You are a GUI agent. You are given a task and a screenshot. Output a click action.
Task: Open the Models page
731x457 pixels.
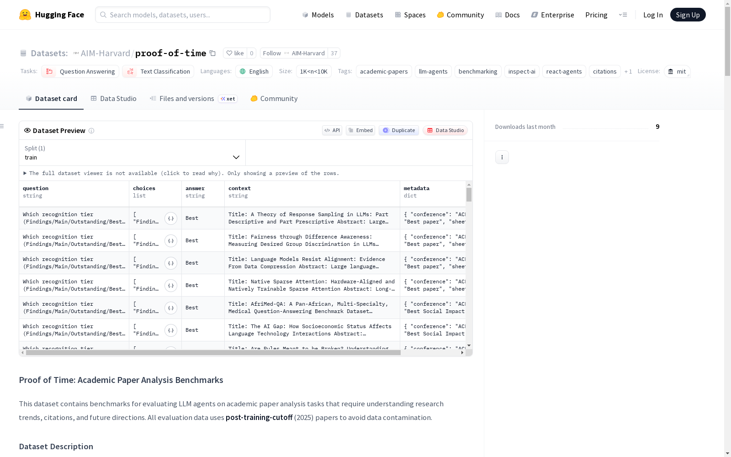click(x=318, y=15)
